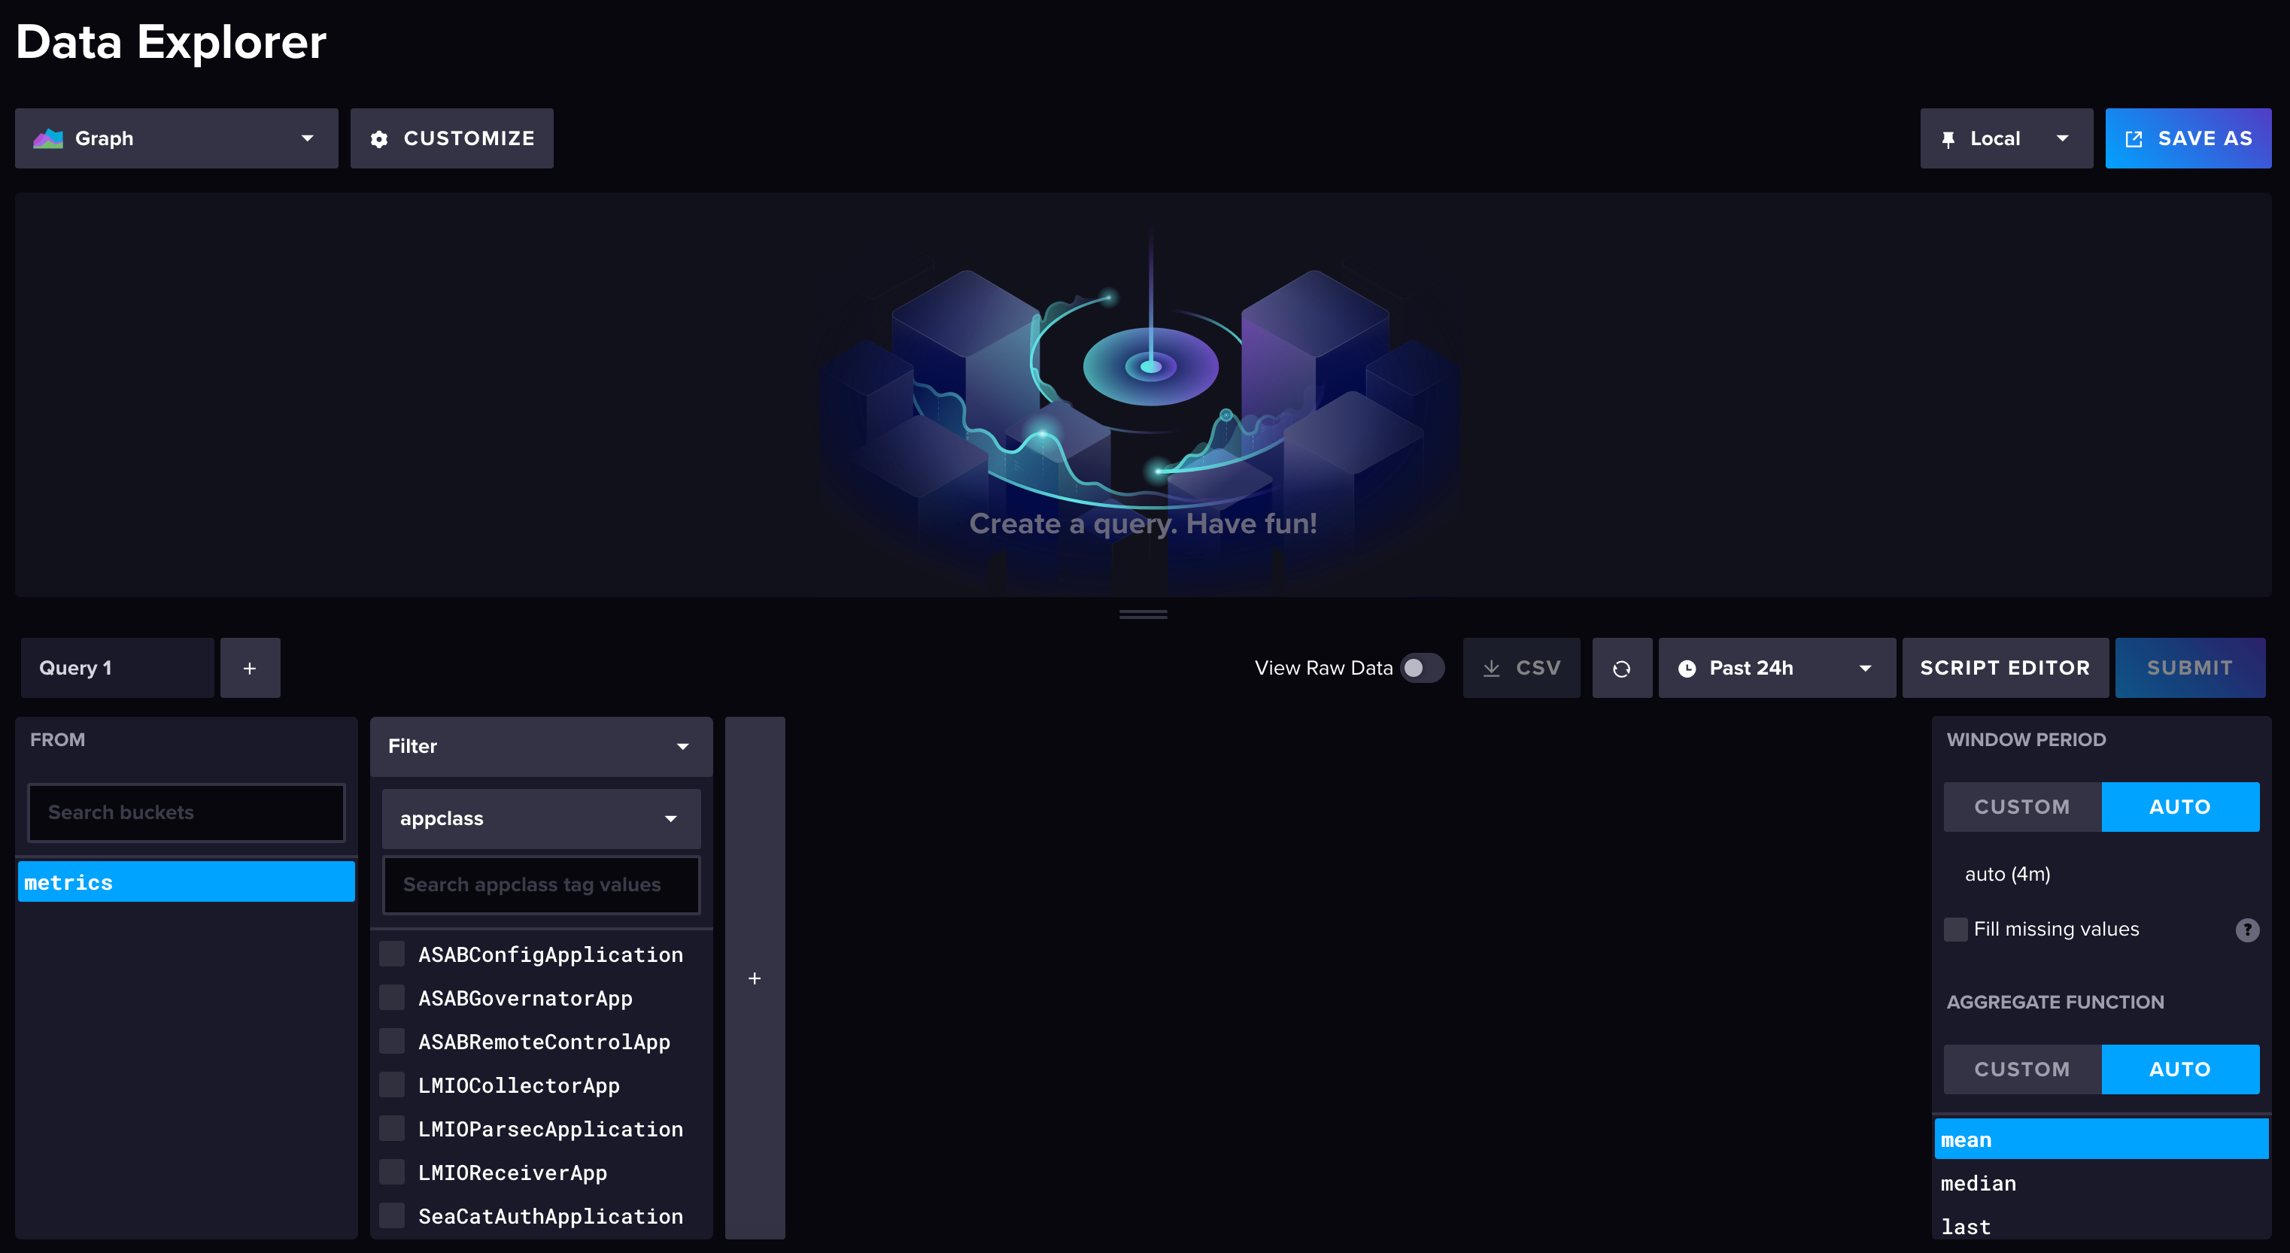Click the Graph visualization type icon

point(48,138)
